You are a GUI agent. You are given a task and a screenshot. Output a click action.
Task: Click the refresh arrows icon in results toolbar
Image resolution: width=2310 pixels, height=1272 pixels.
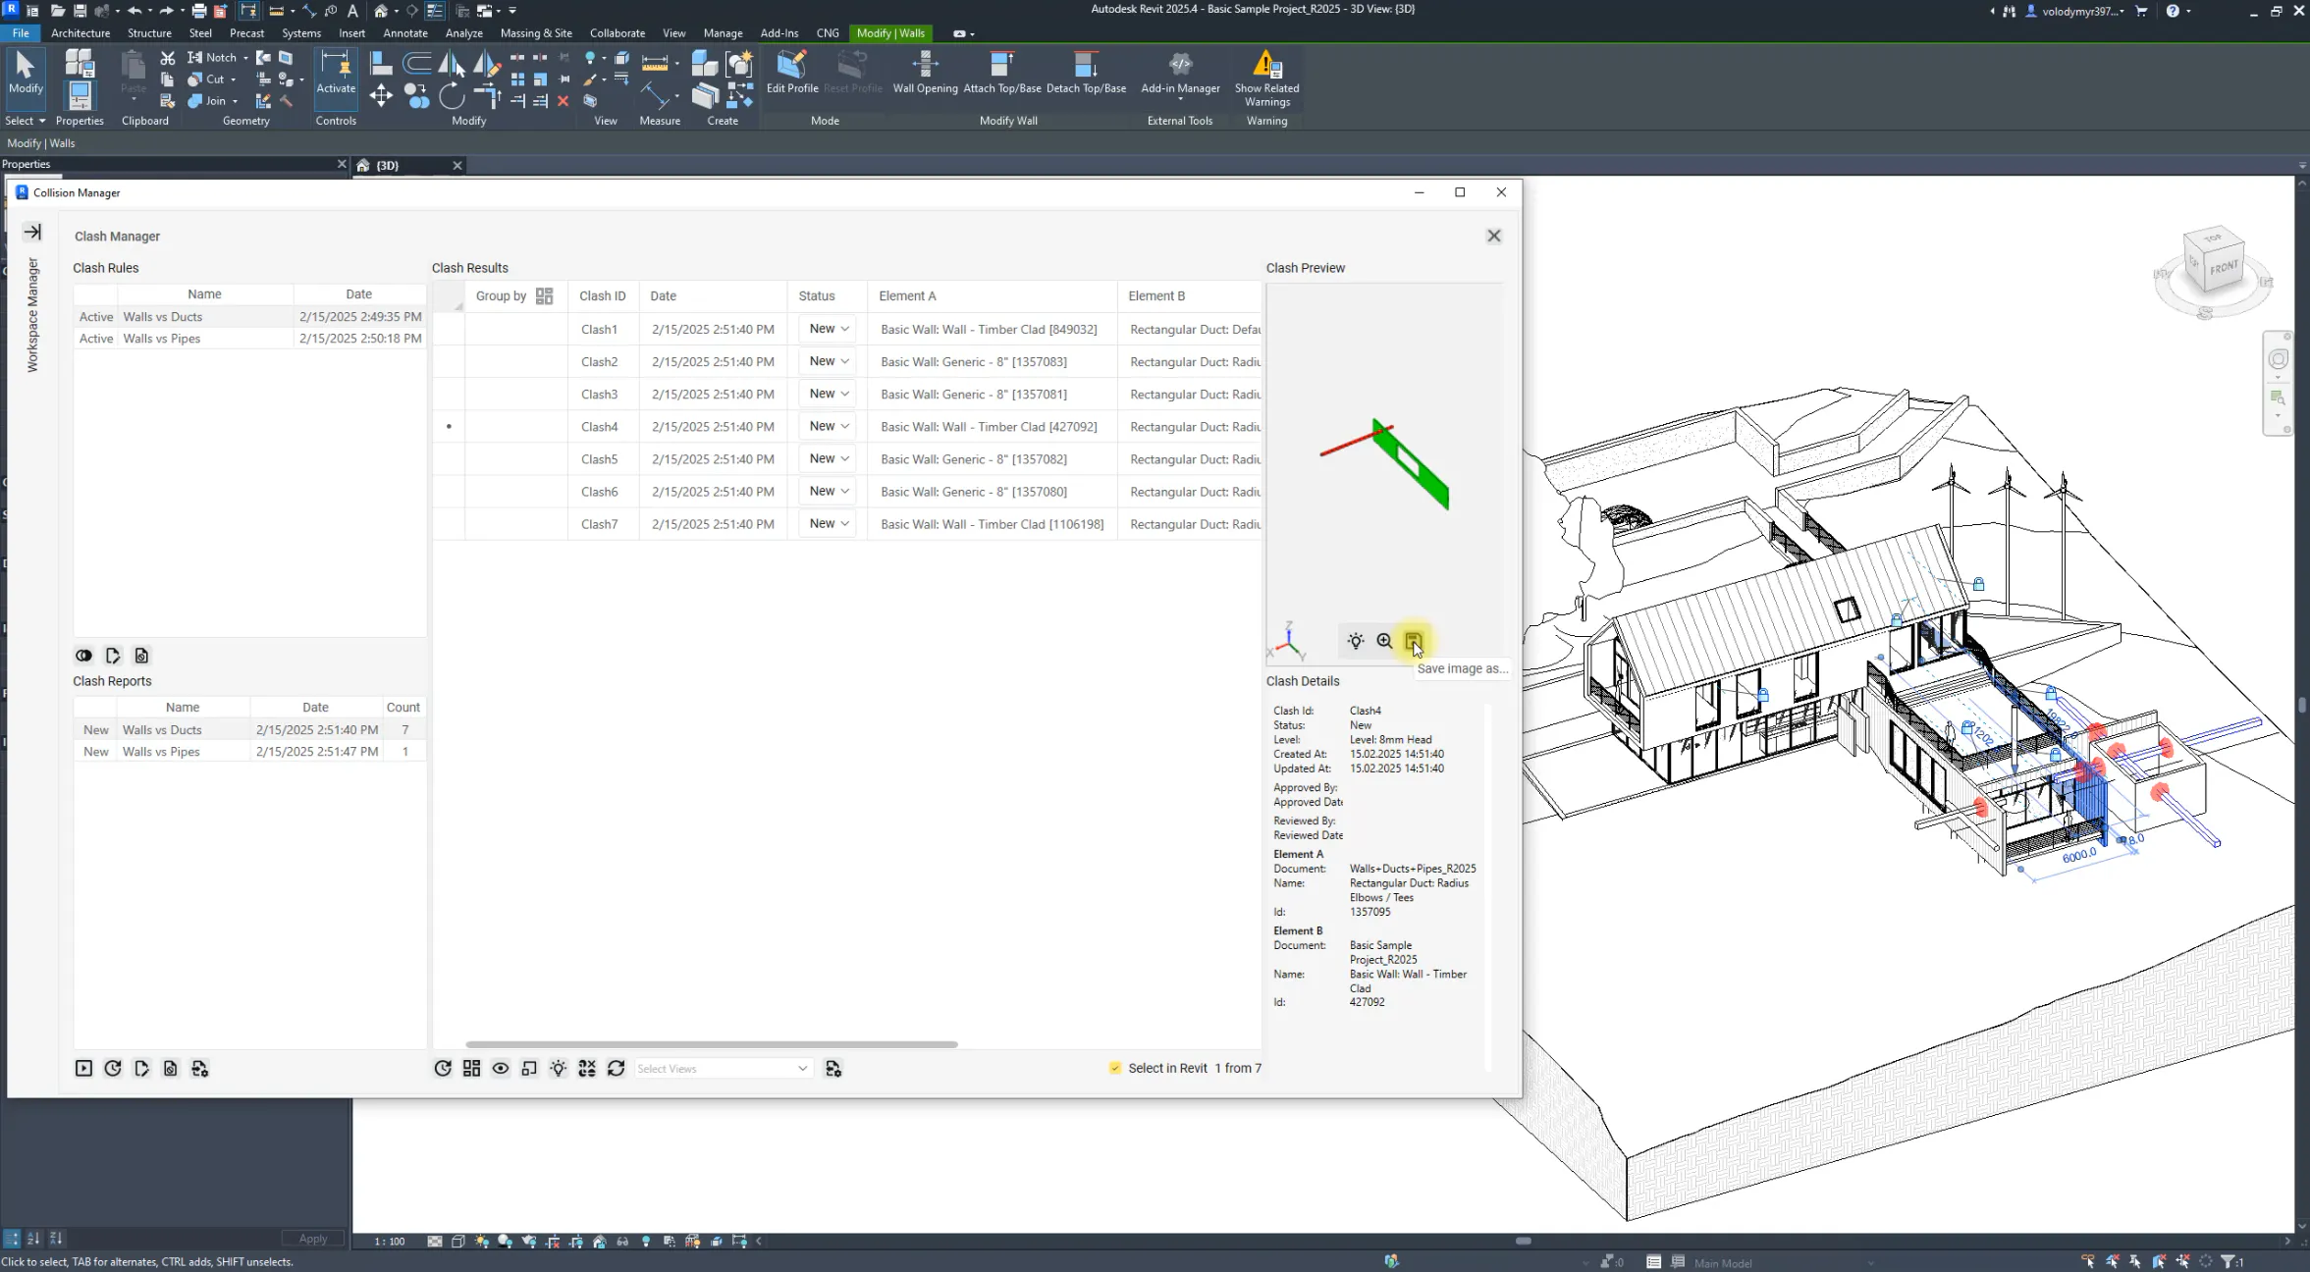click(x=617, y=1069)
